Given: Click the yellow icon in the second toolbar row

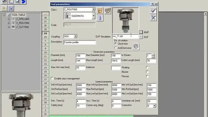Looking at the screenshot, I should (4, 9).
